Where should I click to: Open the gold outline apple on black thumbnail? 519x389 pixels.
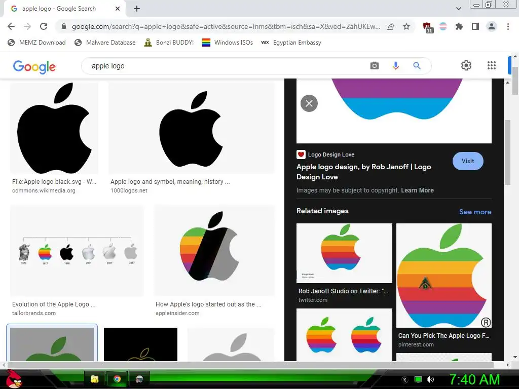click(141, 344)
